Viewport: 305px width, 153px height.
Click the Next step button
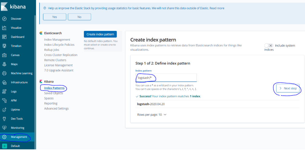[288, 88]
